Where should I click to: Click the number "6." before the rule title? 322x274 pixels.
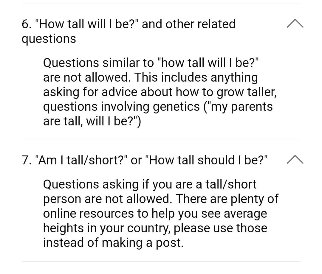27,24
